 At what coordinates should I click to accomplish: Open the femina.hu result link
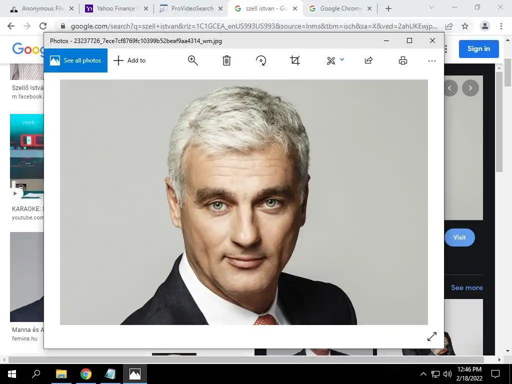(x=24, y=338)
